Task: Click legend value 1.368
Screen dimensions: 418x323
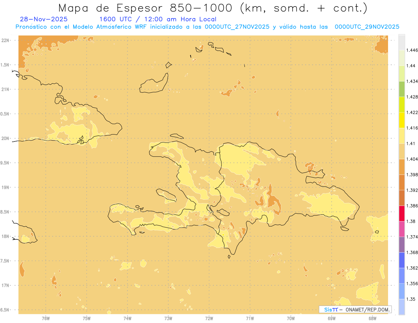Action: pyautogui.click(x=412, y=253)
